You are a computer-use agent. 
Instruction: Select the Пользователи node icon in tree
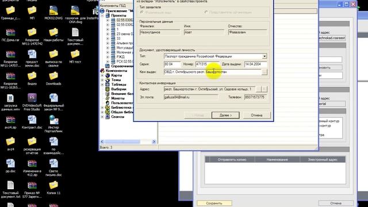tap(108, 103)
